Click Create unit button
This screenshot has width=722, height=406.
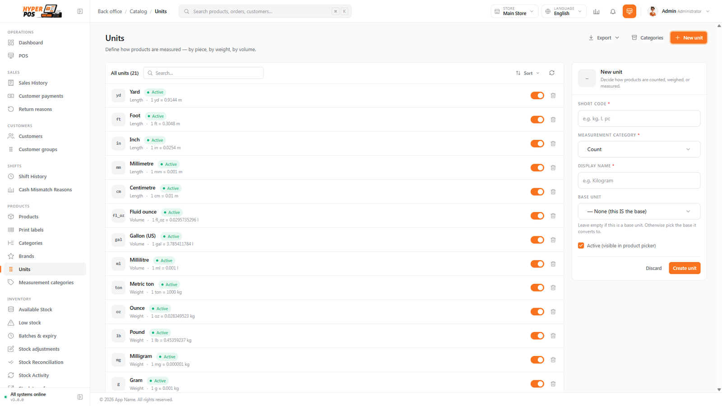685,268
